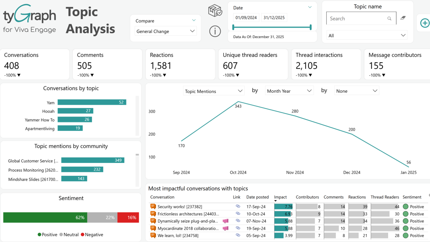The height and width of the screenshot is (242, 430).
Task: Click the info circle icon
Action: coord(215,31)
